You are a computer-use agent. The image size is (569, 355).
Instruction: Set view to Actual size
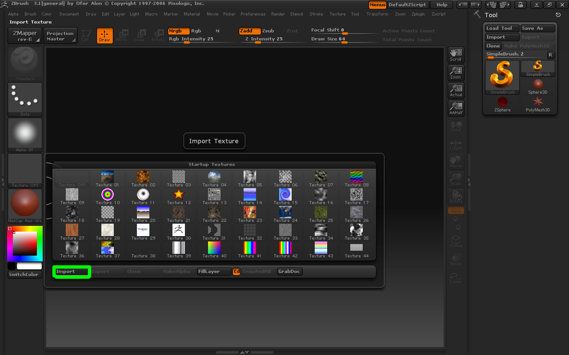[456, 91]
